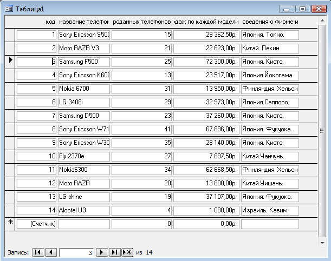Click the 'Sony Ericsson W71' name field
This screenshot has height=261, width=331.
coord(84,130)
